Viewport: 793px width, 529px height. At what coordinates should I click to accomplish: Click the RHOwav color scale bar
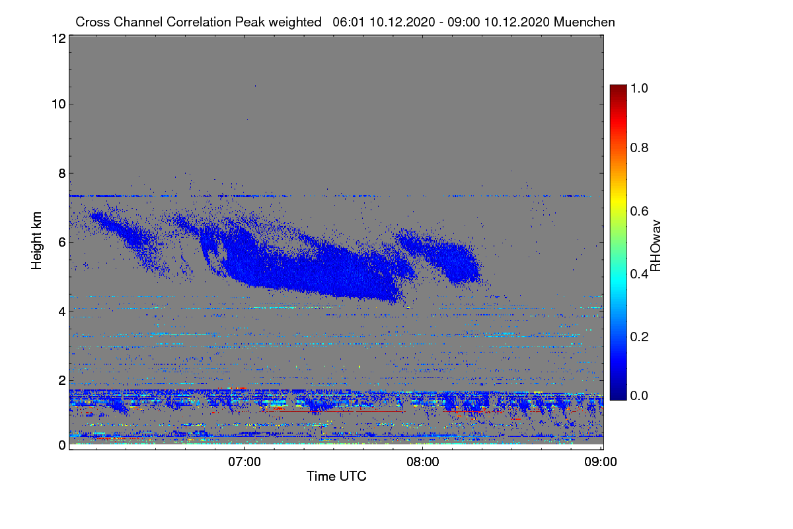point(618,242)
